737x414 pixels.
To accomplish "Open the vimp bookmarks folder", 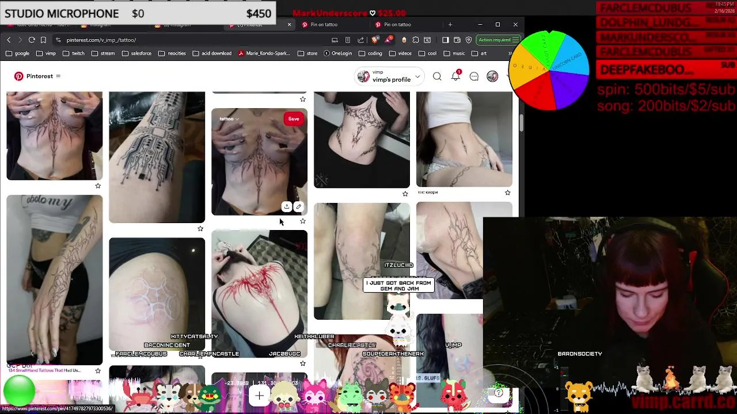I will (46, 53).
